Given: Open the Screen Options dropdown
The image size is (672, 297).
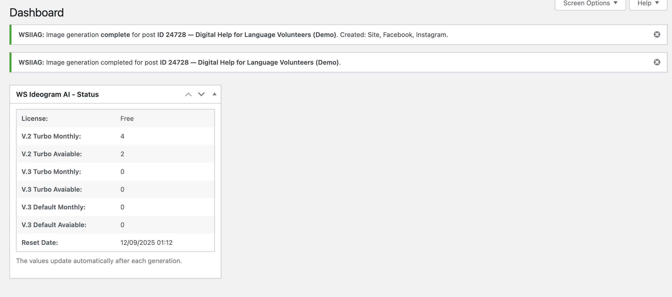Looking at the screenshot, I should pos(590,4).
